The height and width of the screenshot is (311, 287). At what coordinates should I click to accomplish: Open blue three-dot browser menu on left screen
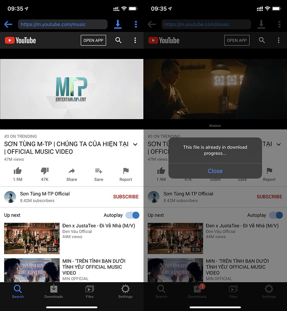(136, 24)
